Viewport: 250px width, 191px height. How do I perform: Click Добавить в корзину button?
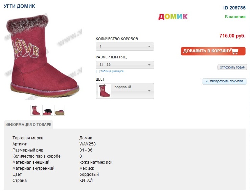[213, 51]
